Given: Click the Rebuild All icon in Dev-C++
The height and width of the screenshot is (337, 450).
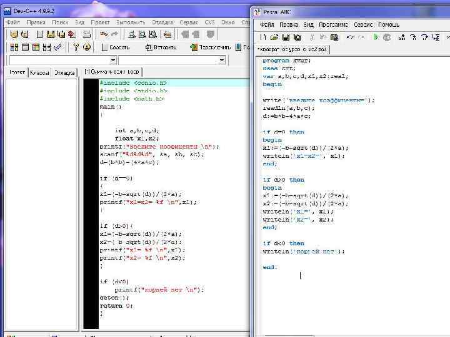Looking at the screenshot, I should (x=46, y=47).
